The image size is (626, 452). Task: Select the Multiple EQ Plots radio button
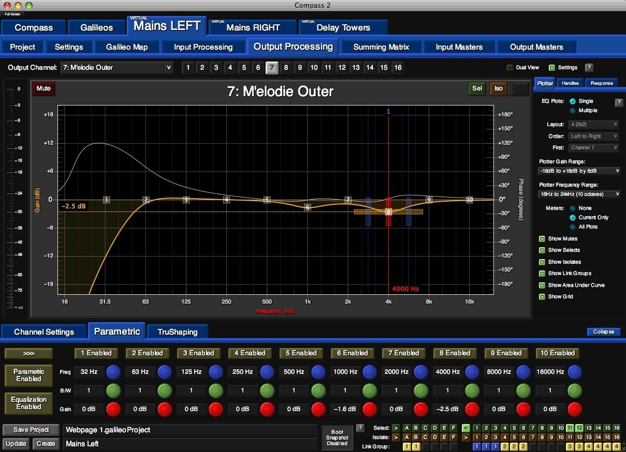pyautogui.click(x=573, y=111)
